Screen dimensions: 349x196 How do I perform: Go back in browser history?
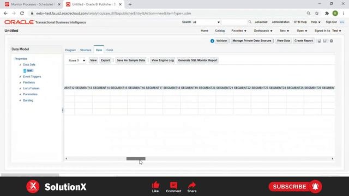pyautogui.click(x=5, y=13)
